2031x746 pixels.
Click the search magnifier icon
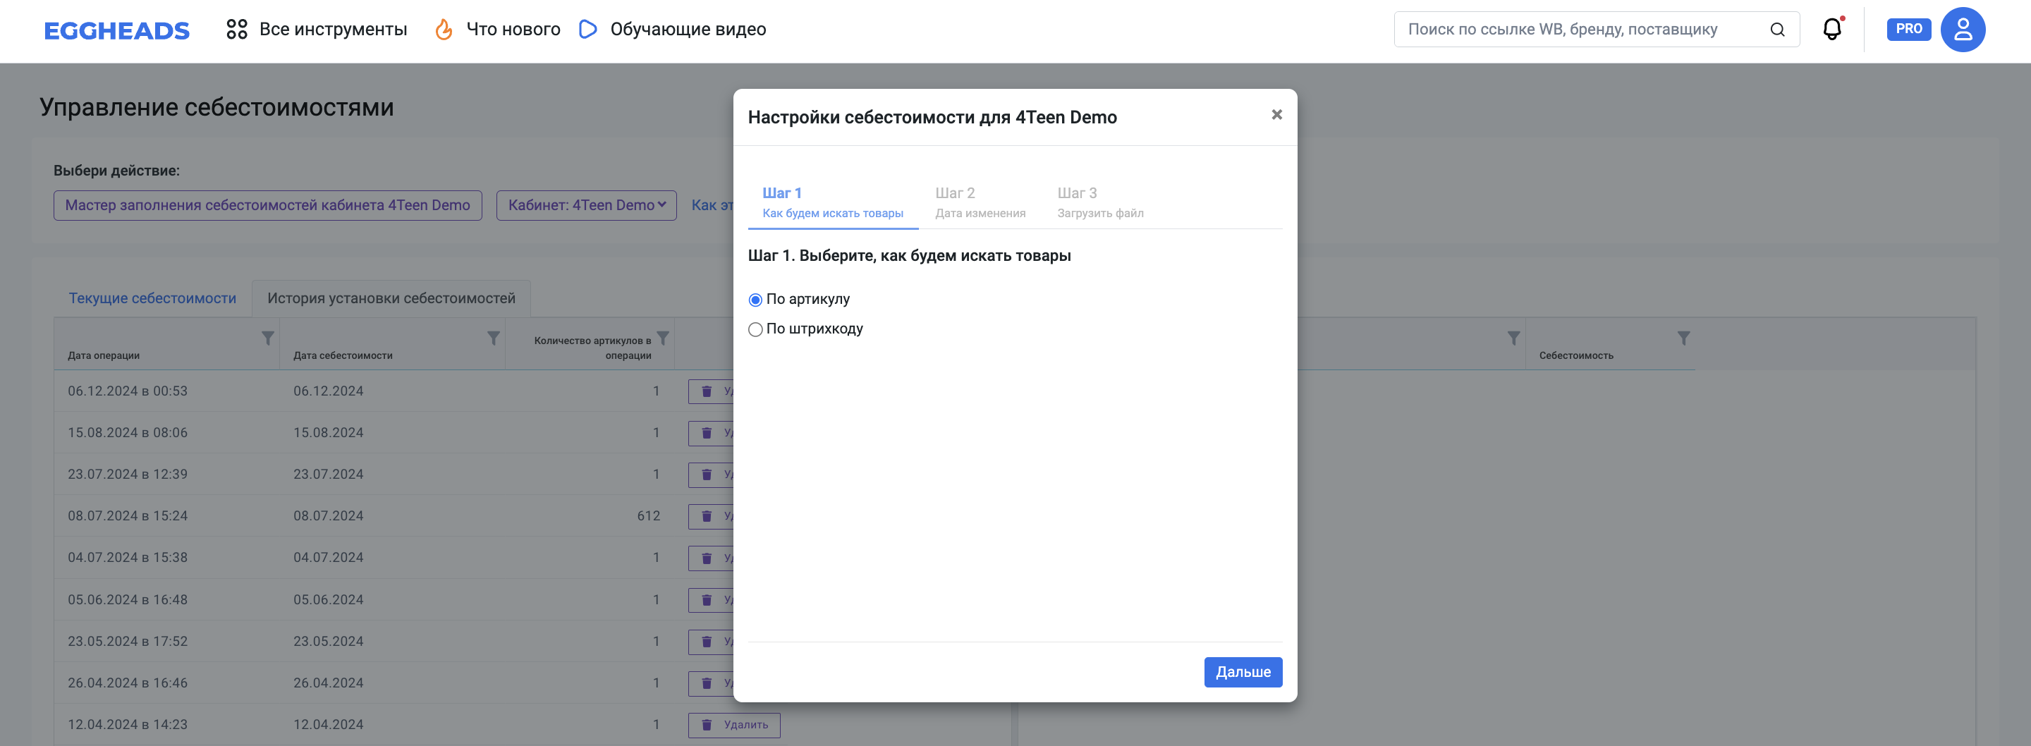pyautogui.click(x=1777, y=29)
